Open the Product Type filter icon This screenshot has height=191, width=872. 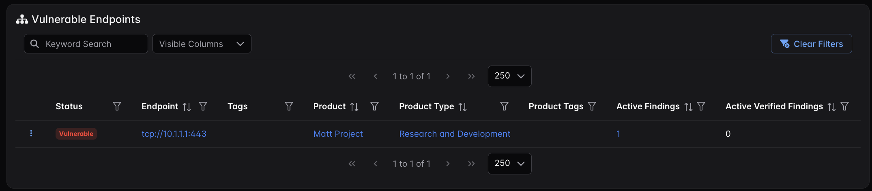[x=504, y=106]
